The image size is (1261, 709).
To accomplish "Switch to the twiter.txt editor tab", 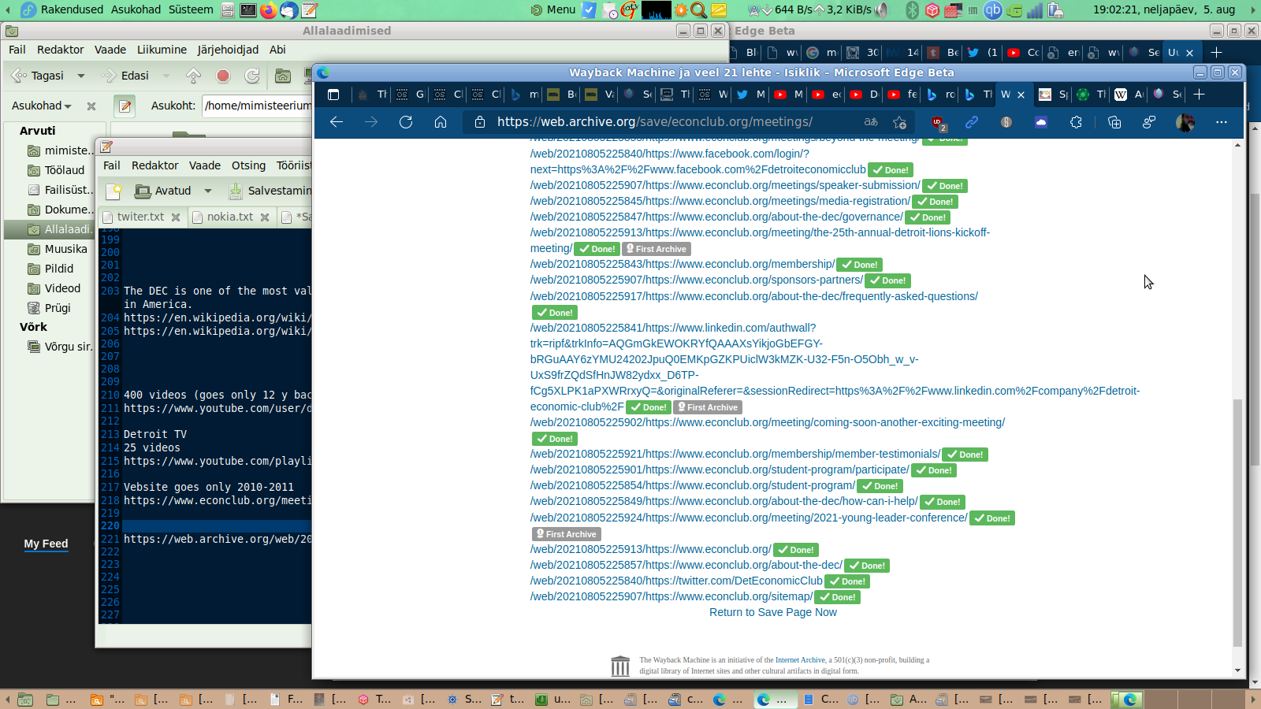I will tap(140, 217).
